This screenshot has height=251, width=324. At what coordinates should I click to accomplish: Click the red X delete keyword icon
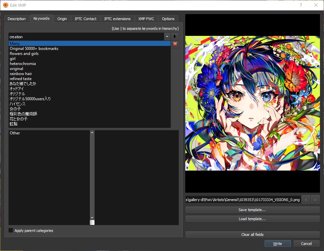click(x=175, y=44)
